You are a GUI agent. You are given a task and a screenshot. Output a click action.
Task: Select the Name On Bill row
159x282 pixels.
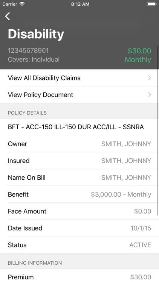[x=79, y=177]
